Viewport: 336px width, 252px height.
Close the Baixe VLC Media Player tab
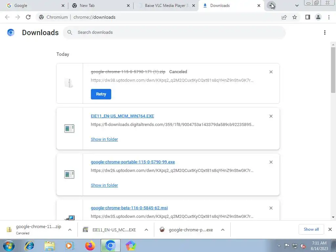point(194,6)
